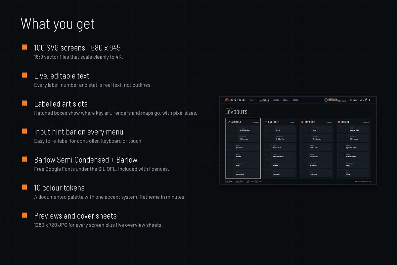Image resolution: width=397 pixels, height=265 pixels.
Task: Open the Ammo crate gadget slot
Action: click(317, 147)
